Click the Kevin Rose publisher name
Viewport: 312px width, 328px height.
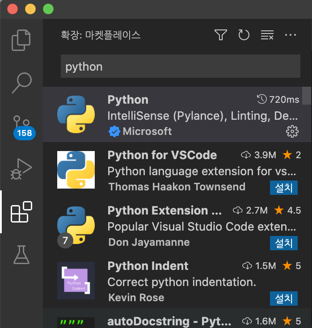136,298
